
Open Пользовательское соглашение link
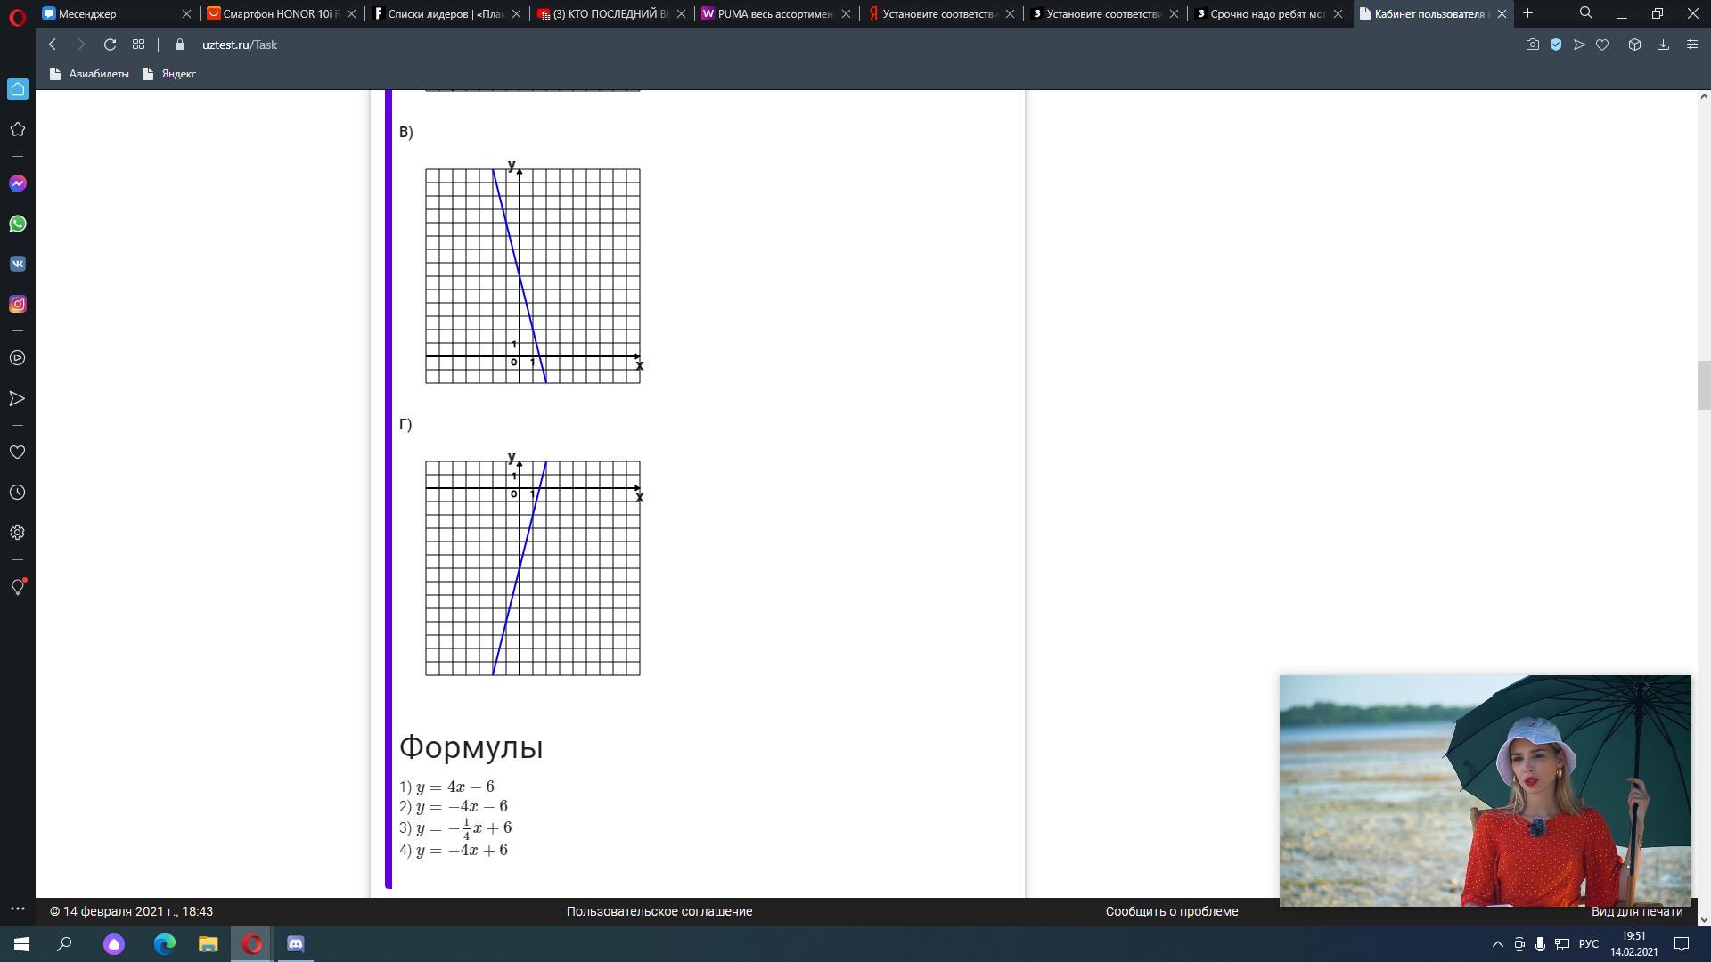[x=659, y=911]
